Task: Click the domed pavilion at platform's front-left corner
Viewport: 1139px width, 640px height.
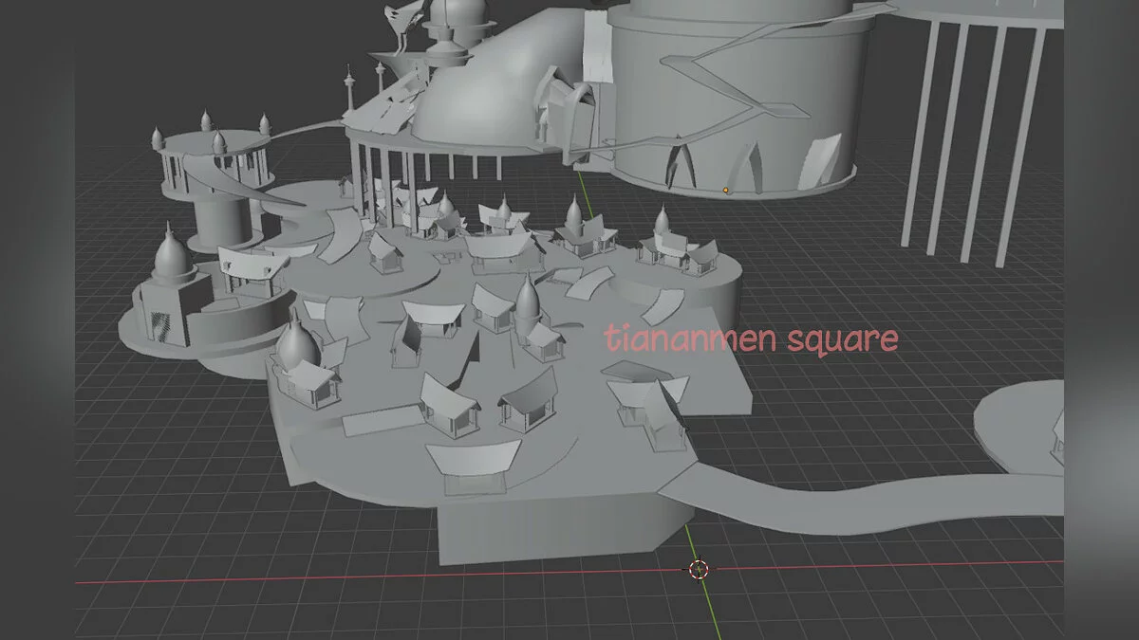Action: 296,365
